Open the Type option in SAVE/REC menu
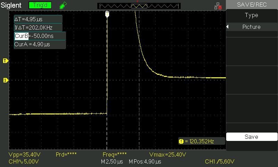The width and height of the screenshot is (278, 167). point(252,15)
